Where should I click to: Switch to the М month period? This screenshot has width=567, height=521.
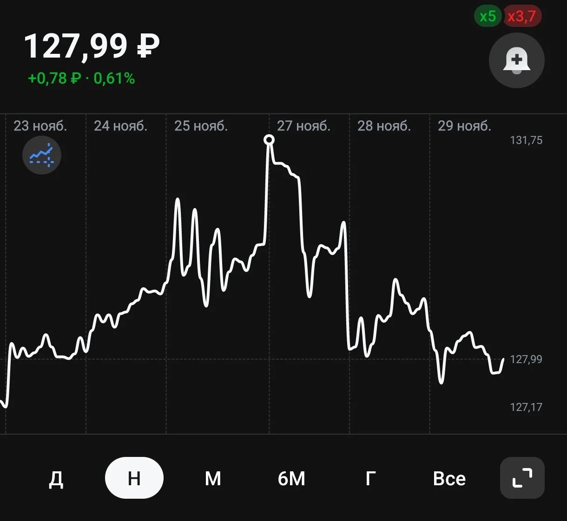(213, 478)
